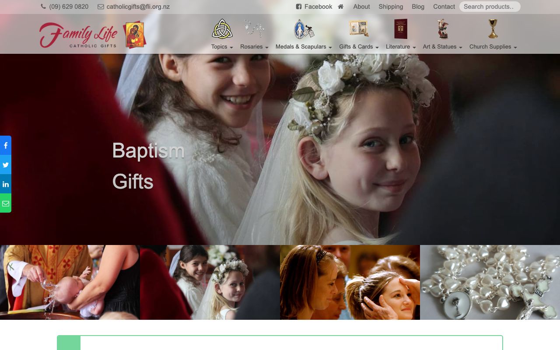The image size is (560, 350).
Task: Click the Gifts & Cards picture icon
Action: coord(359,29)
